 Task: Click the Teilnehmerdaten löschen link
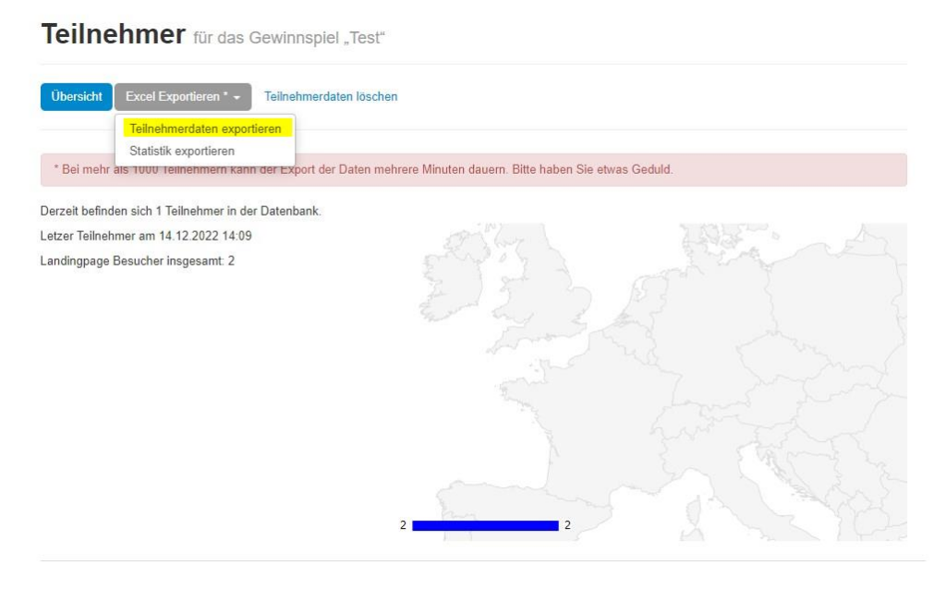click(x=331, y=97)
